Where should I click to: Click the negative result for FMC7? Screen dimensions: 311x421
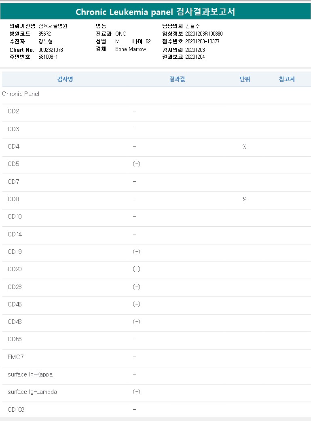click(x=134, y=357)
